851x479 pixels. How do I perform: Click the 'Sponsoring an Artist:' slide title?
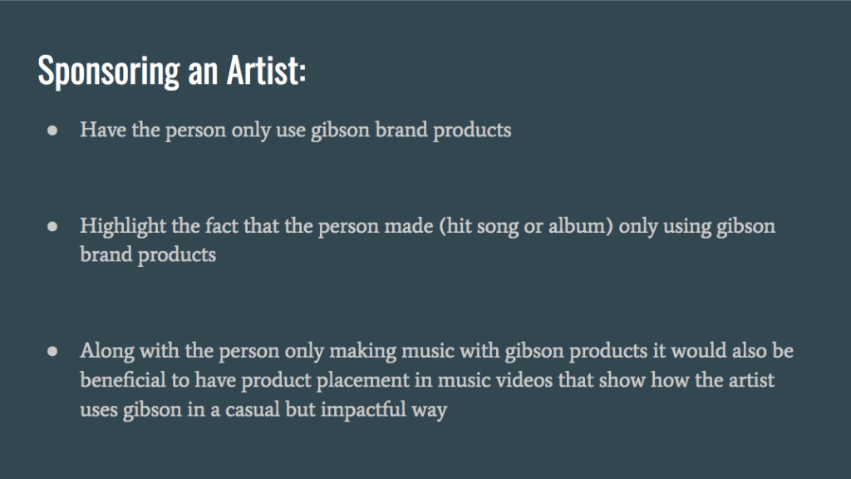[x=172, y=71]
